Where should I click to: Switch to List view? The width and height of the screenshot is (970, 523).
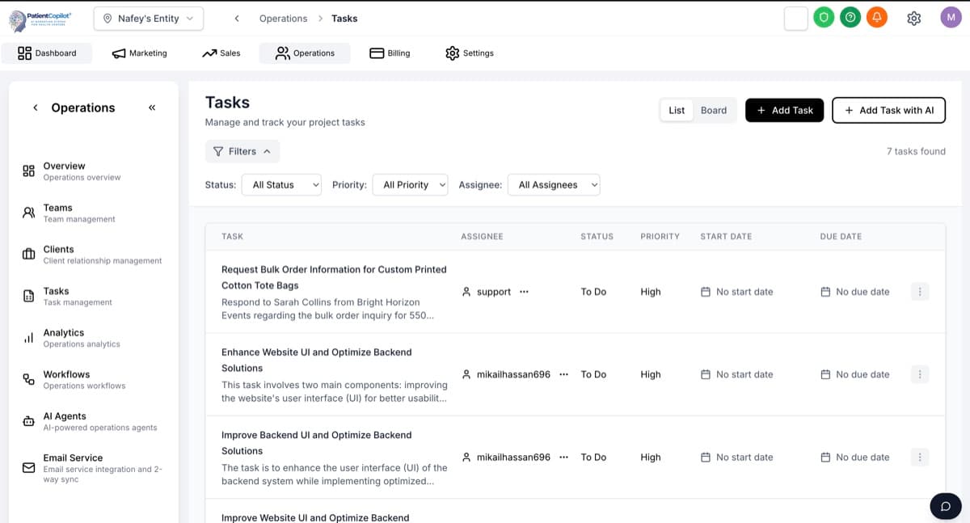point(677,111)
